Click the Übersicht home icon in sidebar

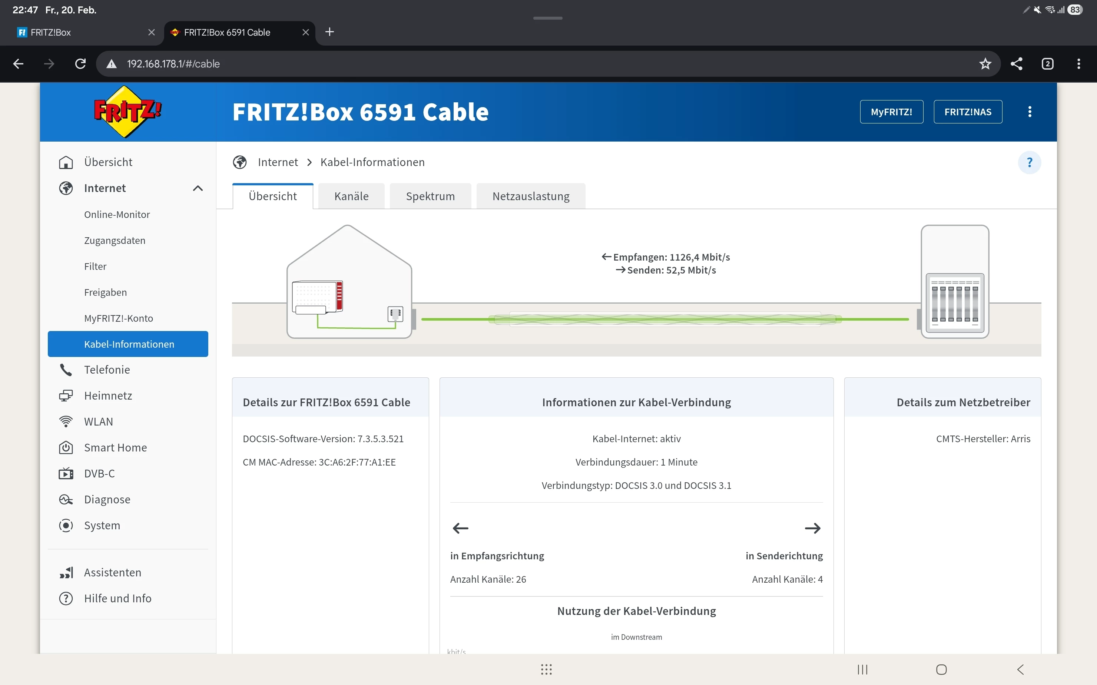(66, 162)
